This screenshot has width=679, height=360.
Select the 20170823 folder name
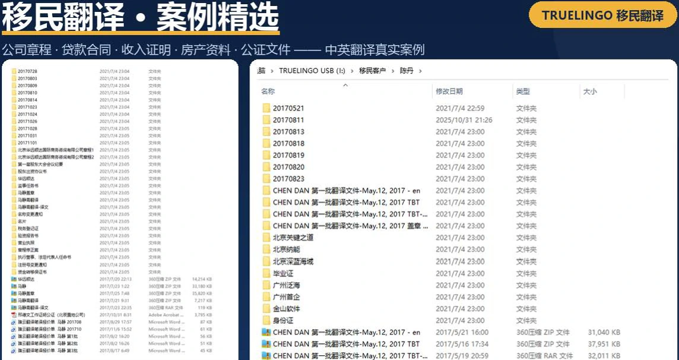pos(288,178)
